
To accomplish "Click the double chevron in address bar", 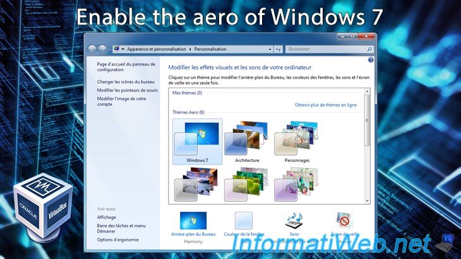I will [123, 49].
